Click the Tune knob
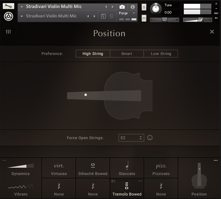 [156, 8]
